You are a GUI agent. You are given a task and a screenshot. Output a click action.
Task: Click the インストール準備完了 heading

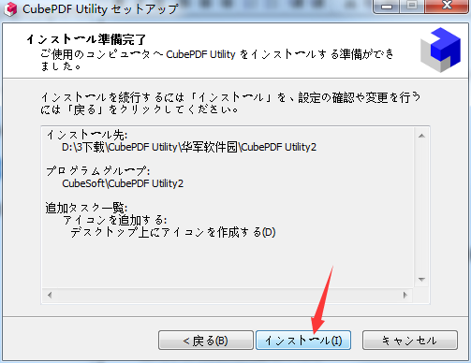click(x=86, y=39)
